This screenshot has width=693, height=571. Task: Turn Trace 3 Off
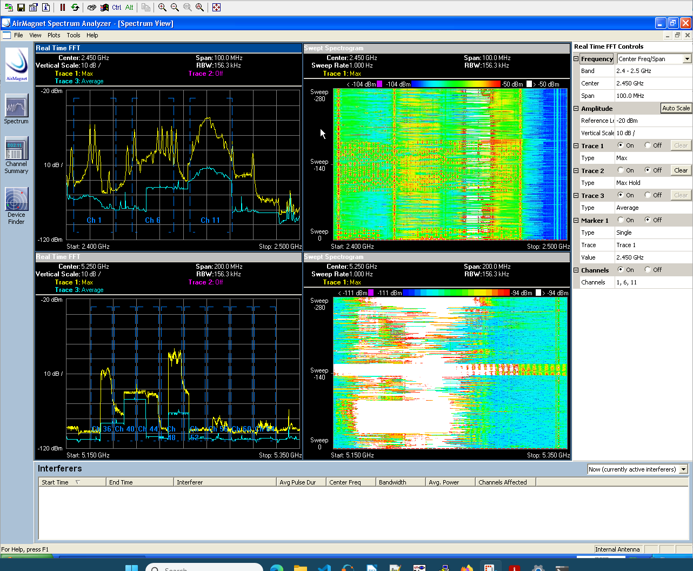tap(648, 195)
